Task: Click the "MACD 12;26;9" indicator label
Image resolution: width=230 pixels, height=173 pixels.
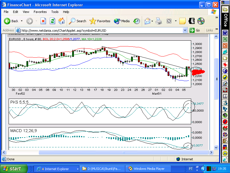Action: tap(24, 131)
